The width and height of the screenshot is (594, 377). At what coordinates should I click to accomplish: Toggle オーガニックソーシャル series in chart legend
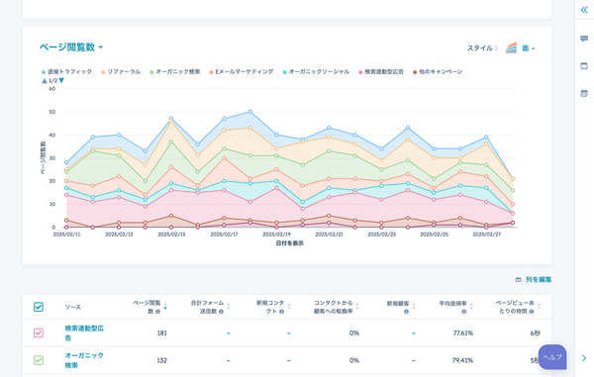coord(316,71)
